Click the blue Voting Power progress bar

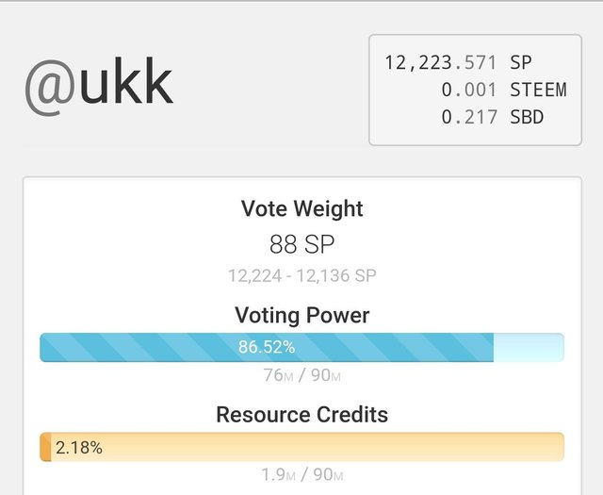(301, 347)
